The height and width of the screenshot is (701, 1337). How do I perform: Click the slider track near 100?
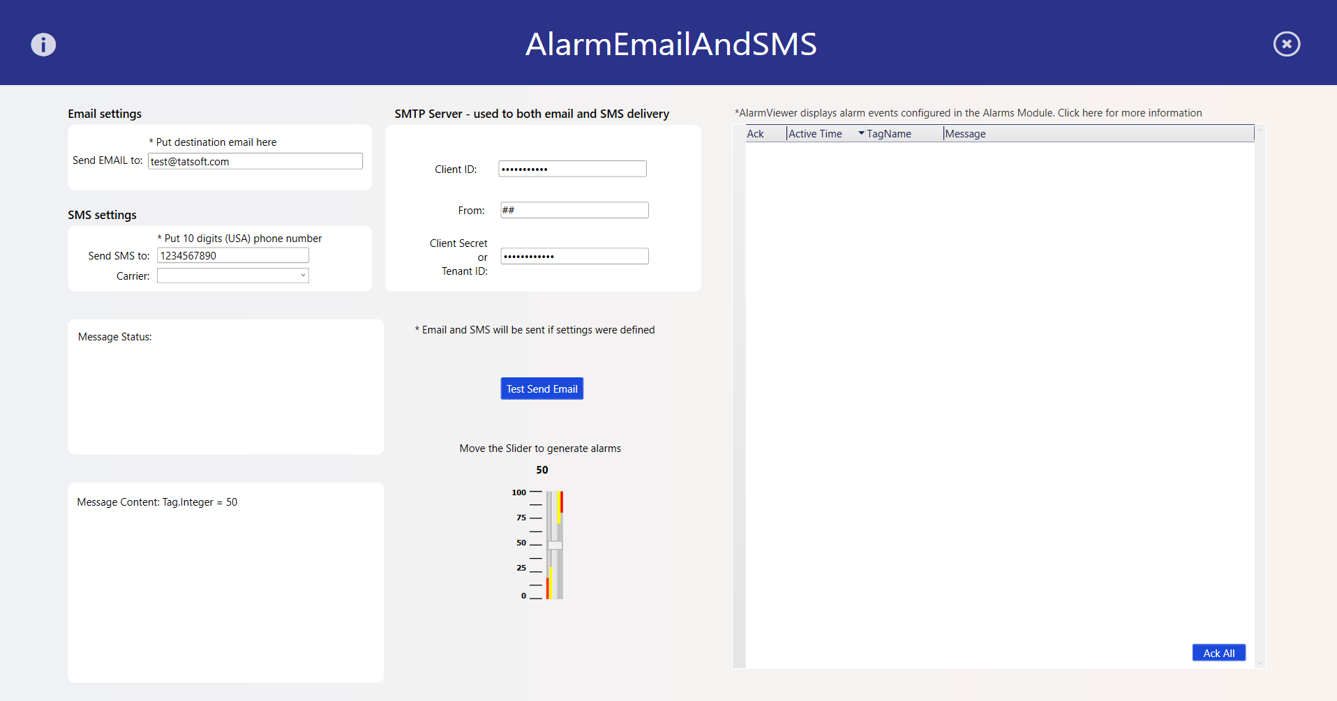pyautogui.click(x=555, y=495)
